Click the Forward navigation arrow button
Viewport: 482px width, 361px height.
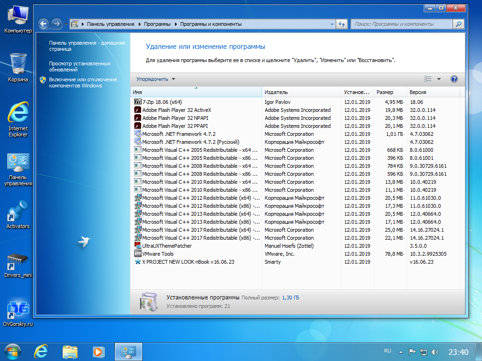click(x=56, y=24)
